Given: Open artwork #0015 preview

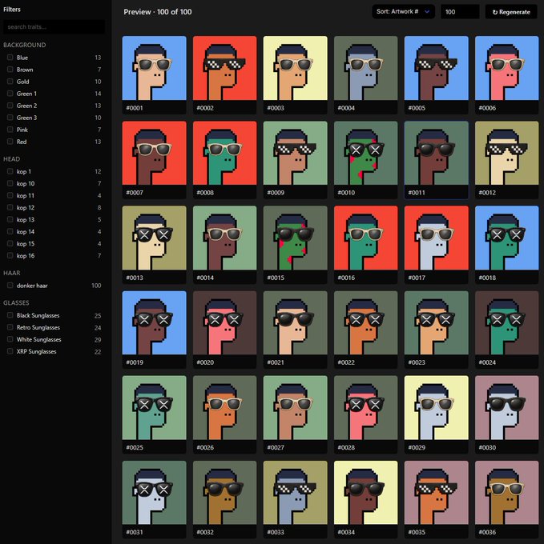Looking at the screenshot, I should (296, 238).
